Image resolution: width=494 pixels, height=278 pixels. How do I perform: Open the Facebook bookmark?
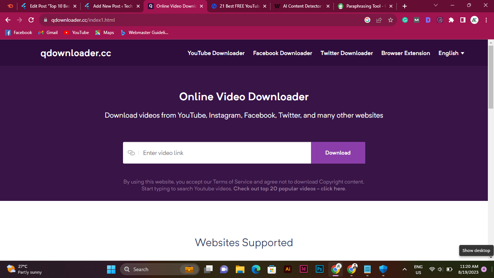(x=18, y=33)
